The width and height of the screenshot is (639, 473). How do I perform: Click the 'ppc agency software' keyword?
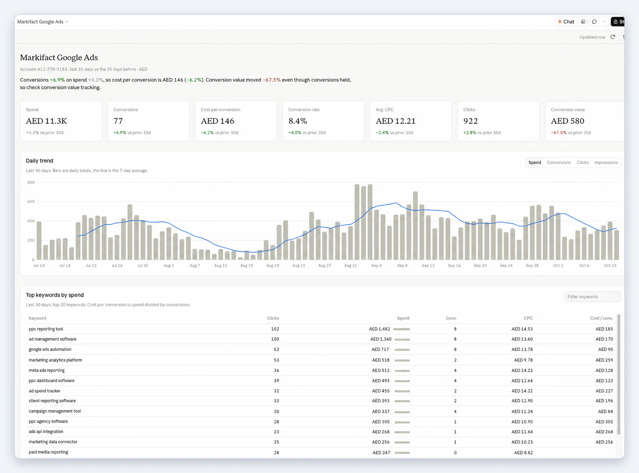(48, 422)
